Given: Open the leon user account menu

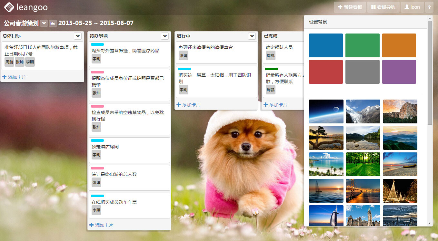Looking at the screenshot, I should (x=412, y=7).
